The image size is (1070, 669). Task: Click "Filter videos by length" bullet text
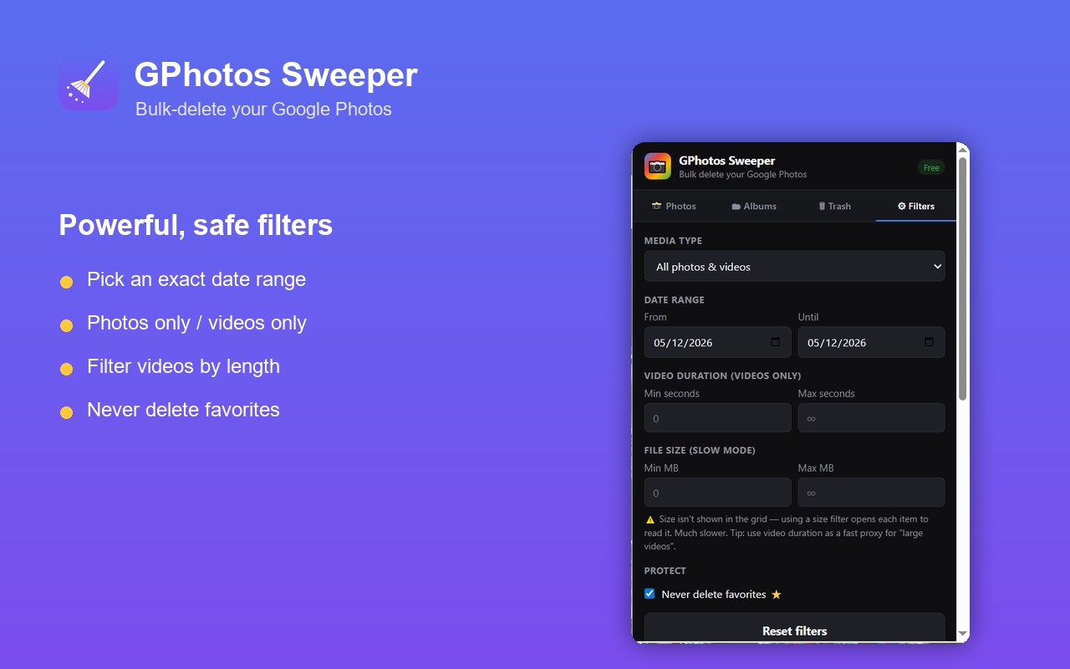(183, 366)
